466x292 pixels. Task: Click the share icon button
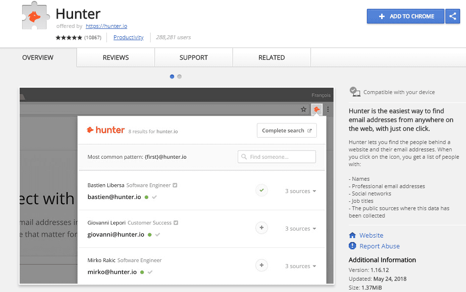(x=452, y=16)
